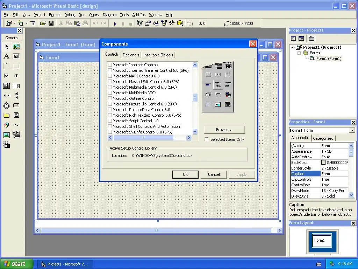This screenshot has height=269, width=358.
Task: Select Form1 (Form1) in project tree
Action: [329, 58]
